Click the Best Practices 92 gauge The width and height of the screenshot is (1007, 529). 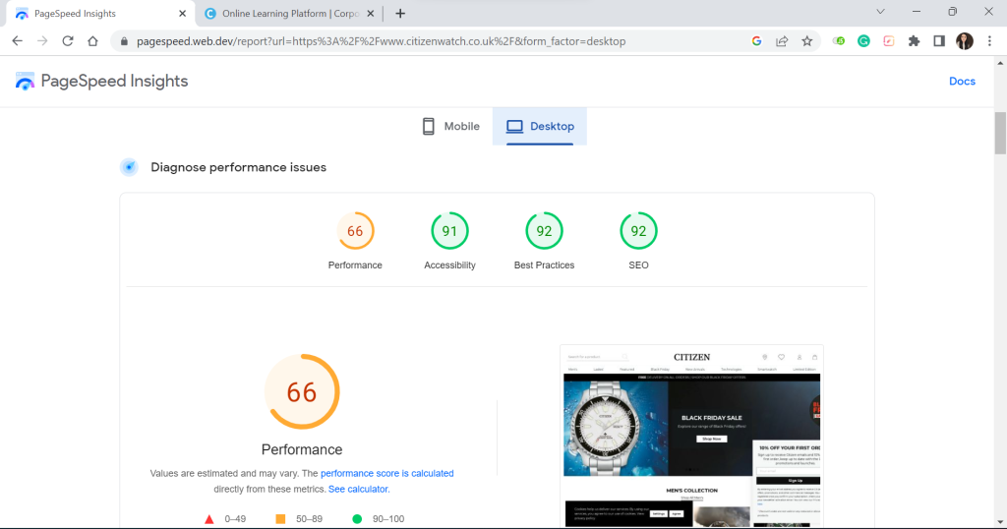click(544, 231)
